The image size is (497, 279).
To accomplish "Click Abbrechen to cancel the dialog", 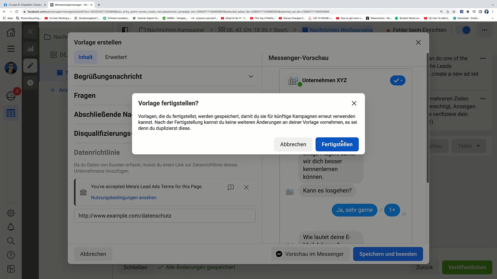I will [x=293, y=144].
